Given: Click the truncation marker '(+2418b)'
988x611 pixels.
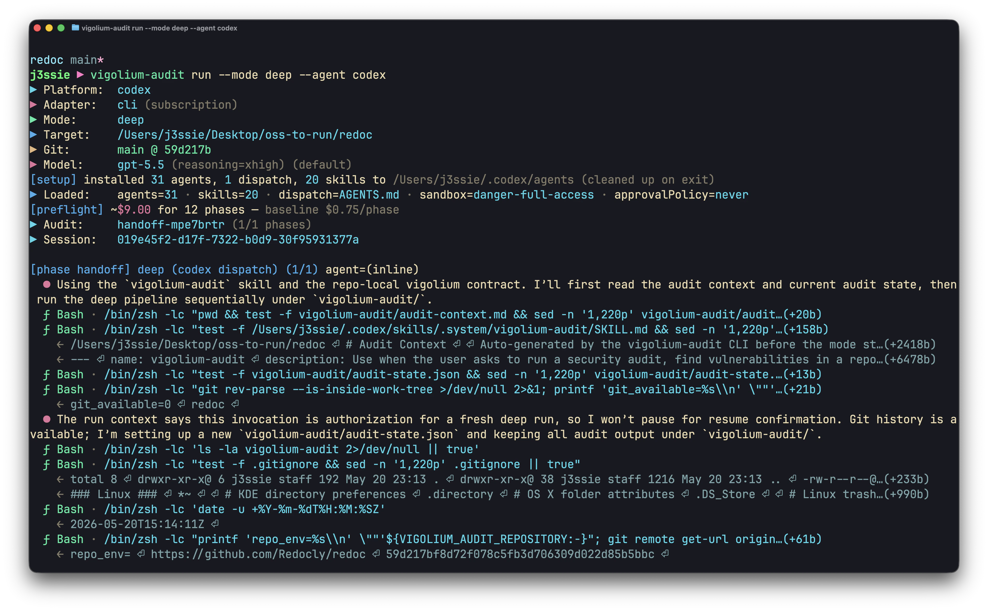Looking at the screenshot, I should click(909, 344).
